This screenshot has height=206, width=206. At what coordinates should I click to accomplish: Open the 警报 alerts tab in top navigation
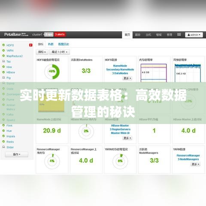click(x=159, y=35)
